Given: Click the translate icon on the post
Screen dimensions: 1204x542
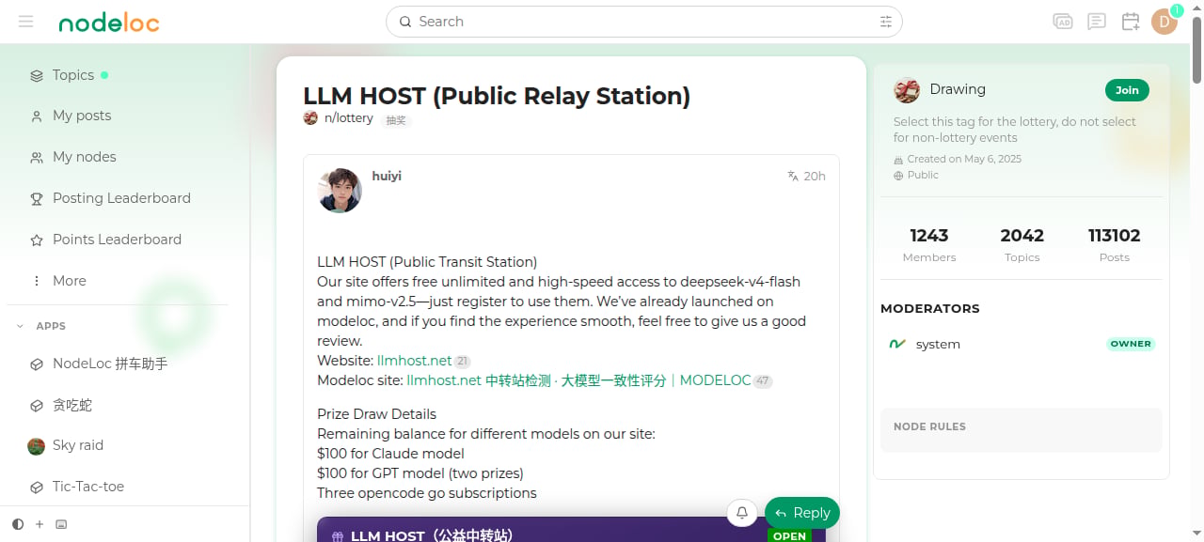Looking at the screenshot, I should point(793,176).
